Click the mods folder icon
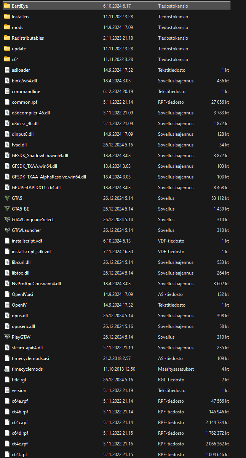246x458 pixels. [x=7, y=27]
